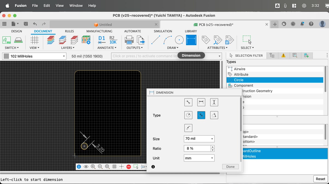The image size is (329, 184).
Task: Choose horizontal dimension type
Action: [x=201, y=102]
